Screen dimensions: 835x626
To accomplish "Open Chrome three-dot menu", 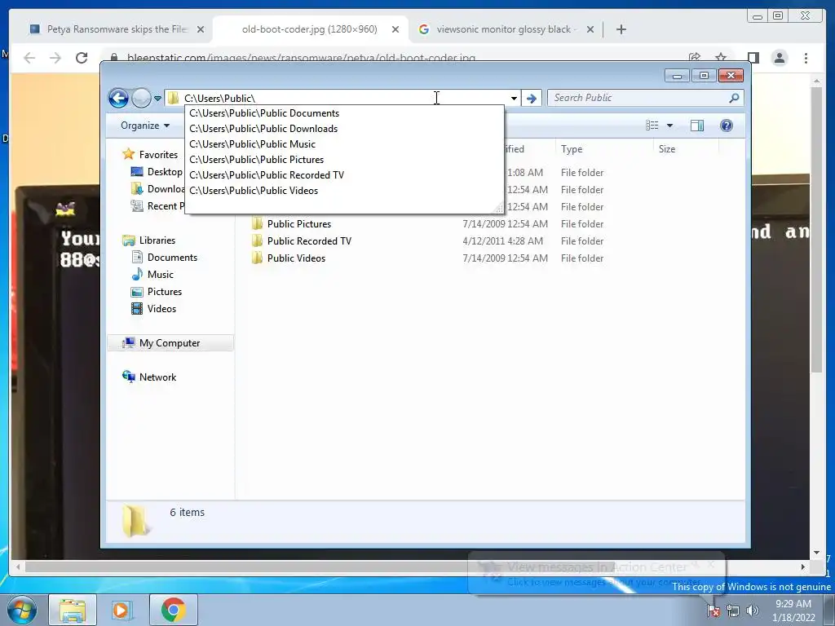I will point(806,58).
